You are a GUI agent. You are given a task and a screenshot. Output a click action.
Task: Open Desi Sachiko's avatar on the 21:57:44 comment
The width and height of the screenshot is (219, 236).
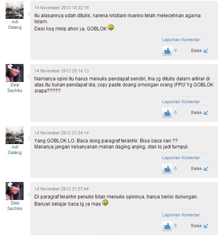(x=15, y=191)
